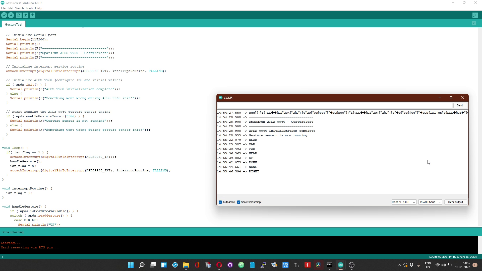Open Opera browser from the taskbar
Screen dimensions: 482x271
click(219, 265)
